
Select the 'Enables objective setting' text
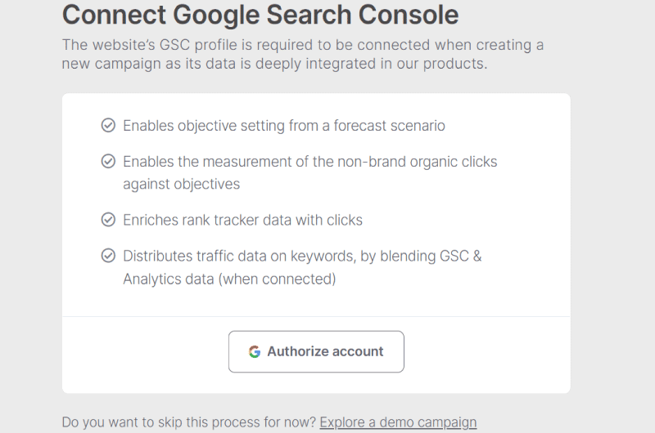point(284,126)
